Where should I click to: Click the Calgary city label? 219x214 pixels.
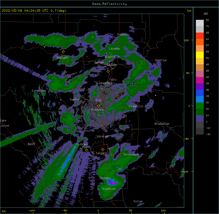(x=101, y=153)
